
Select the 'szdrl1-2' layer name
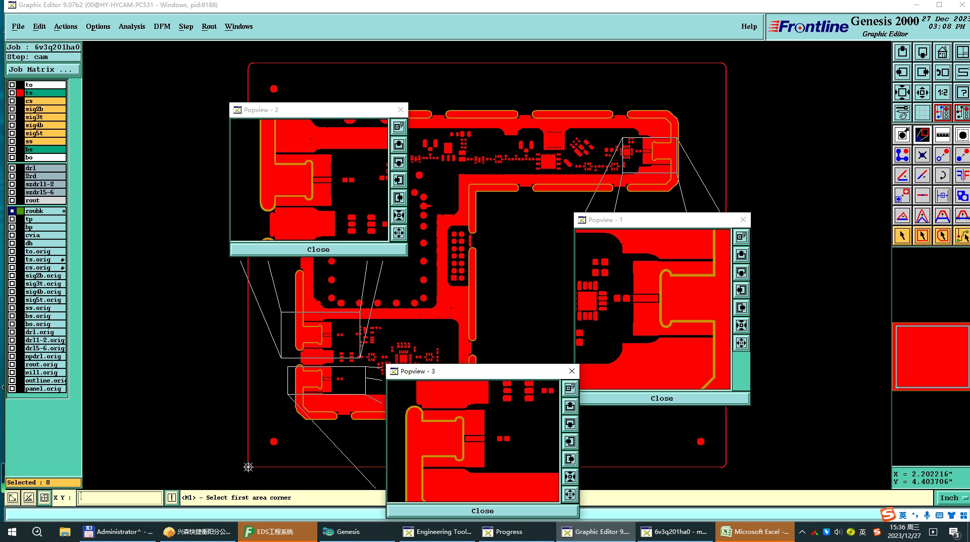pos(45,184)
